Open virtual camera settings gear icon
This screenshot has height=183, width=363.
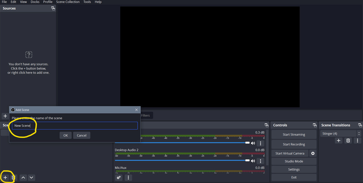[313, 153]
